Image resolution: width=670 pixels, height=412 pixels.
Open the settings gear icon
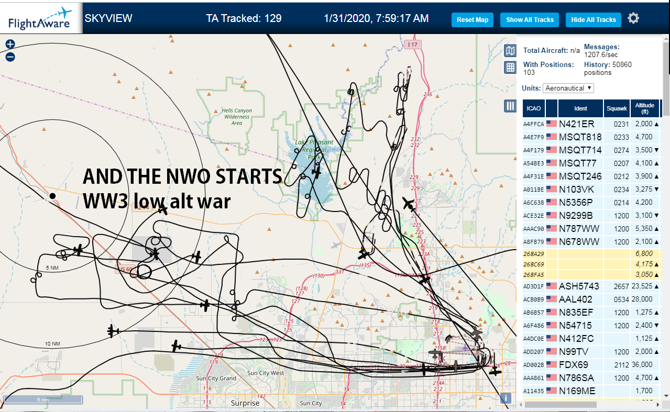[x=633, y=18]
